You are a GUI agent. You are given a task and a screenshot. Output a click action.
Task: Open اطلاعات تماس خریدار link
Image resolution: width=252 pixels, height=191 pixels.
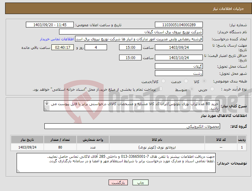tap(57, 39)
